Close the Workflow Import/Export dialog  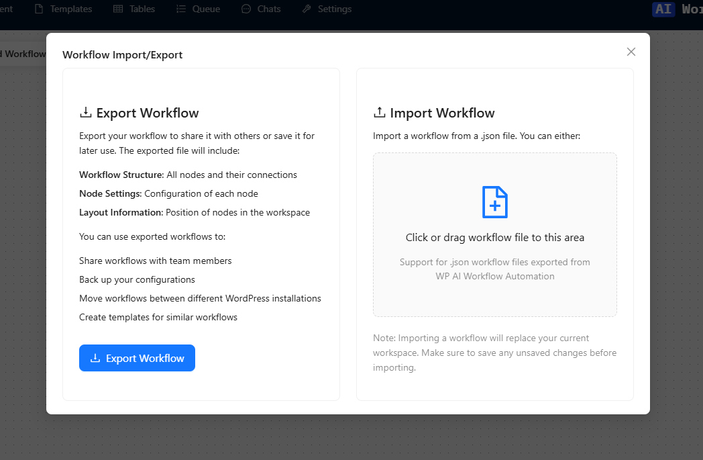pyautogui.click(x=631, y=52)
